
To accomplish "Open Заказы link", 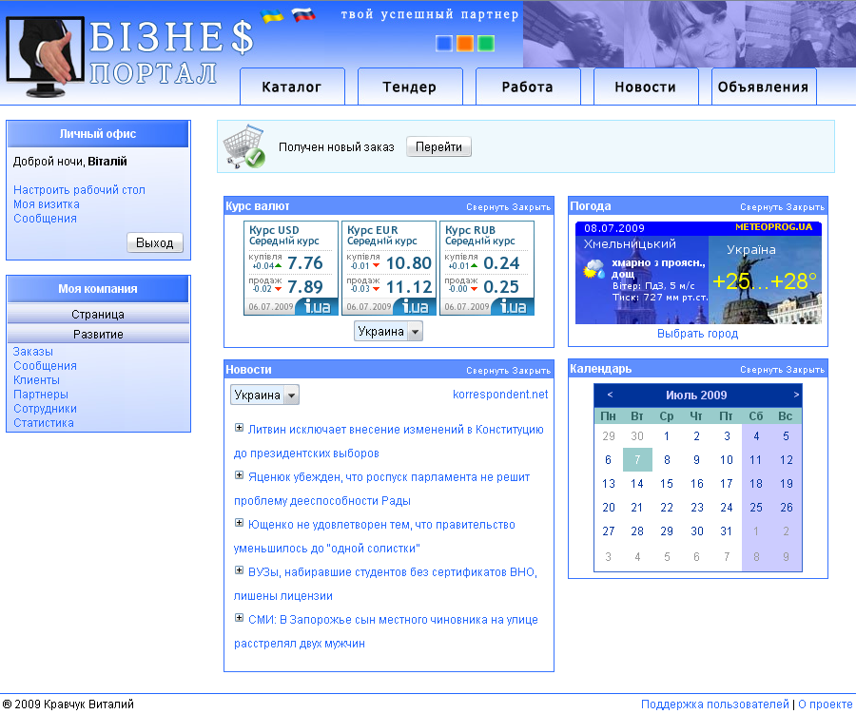I will pyautogui.click(x=32, y=352).
